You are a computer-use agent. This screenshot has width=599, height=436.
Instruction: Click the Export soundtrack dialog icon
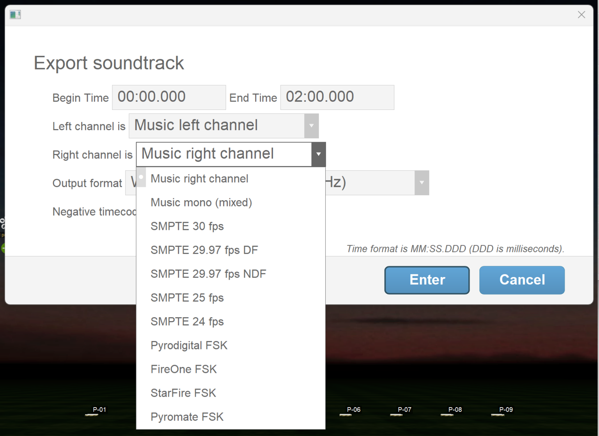(15, 14)
